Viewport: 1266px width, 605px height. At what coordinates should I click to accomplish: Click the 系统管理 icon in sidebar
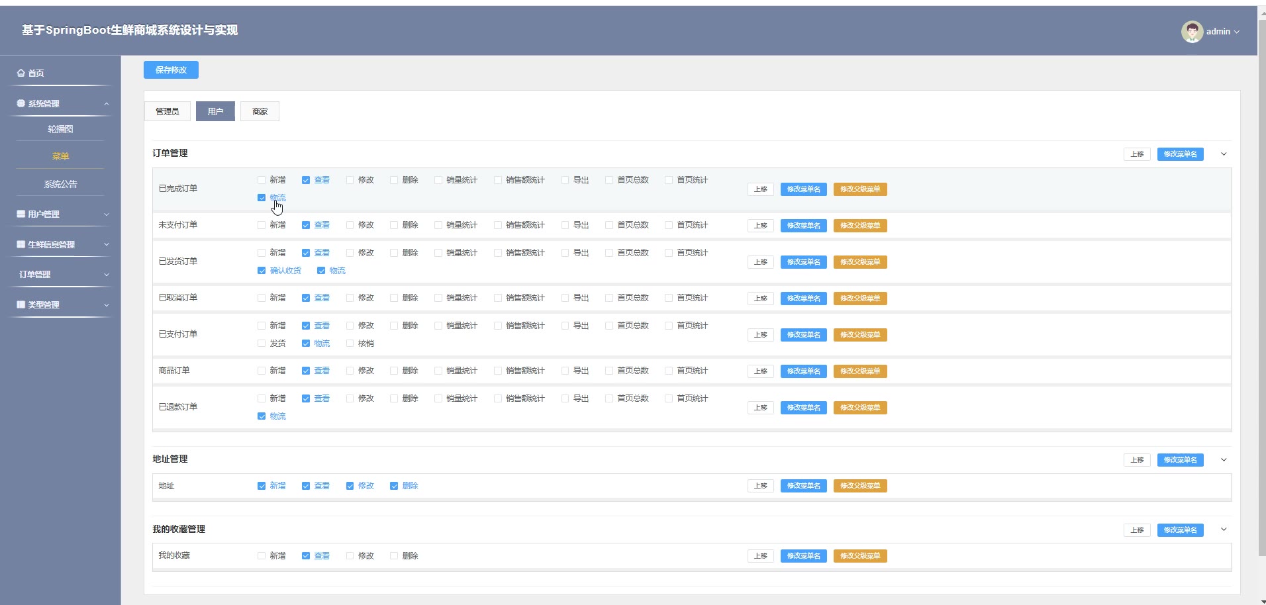click(21, 103)
